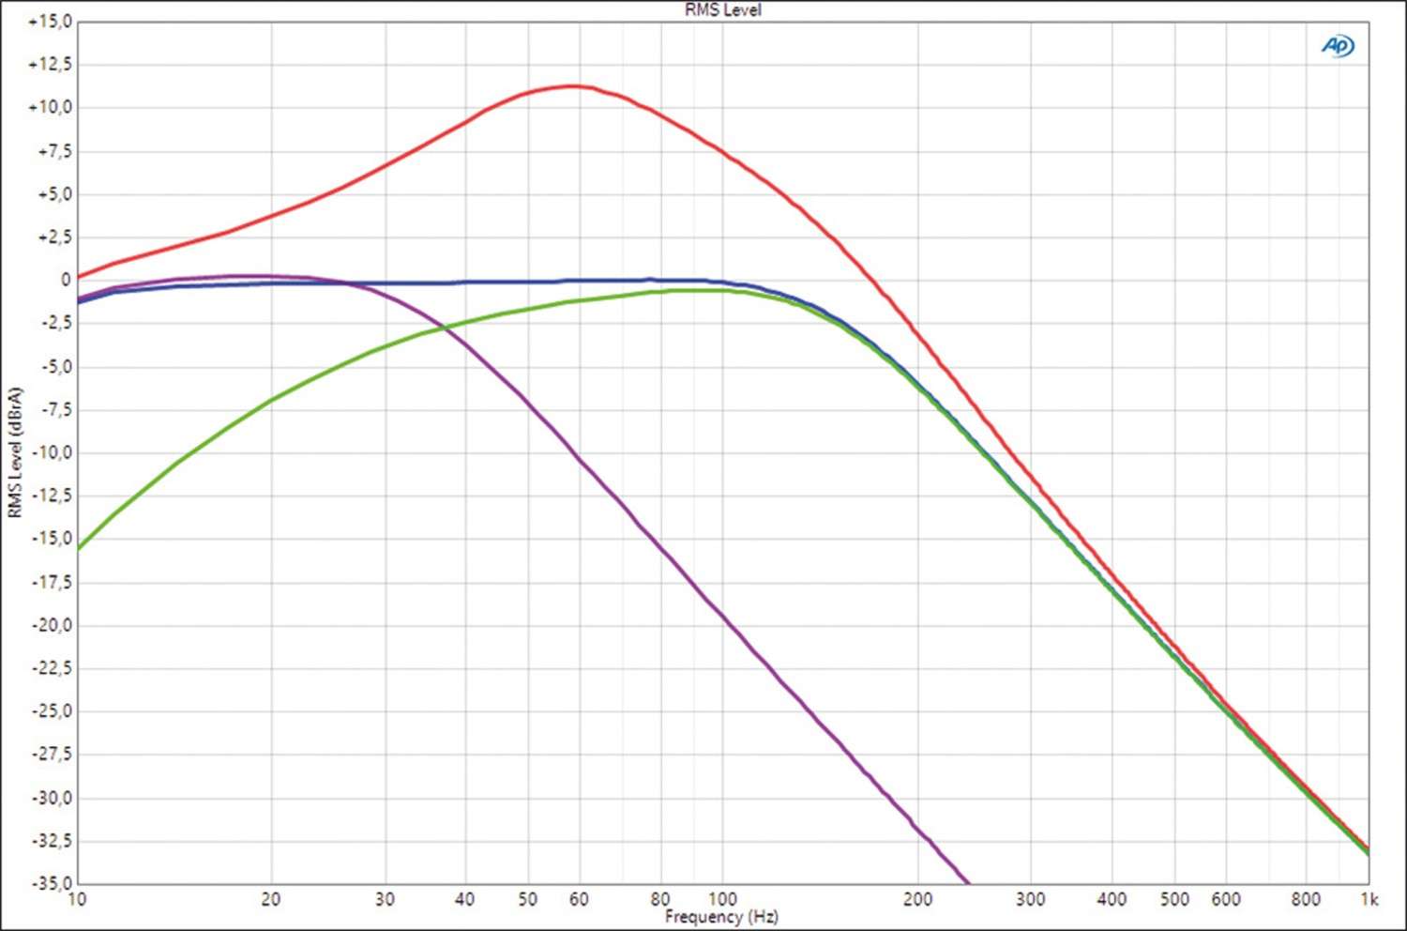Image resolution: width=1407 pixels, height=931 pixels.
Task: Click the -2,5 y-axis value
Action: tap(56, 323)
